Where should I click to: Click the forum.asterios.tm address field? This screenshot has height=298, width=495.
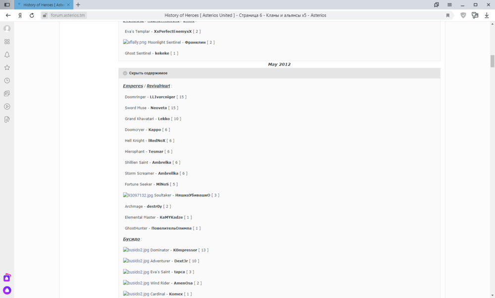click(x=68, y=15)
